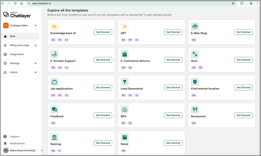Screen dimensions: 261x156
Task: Click the Billing and usage sidebar icon
Action: (5, 45)
